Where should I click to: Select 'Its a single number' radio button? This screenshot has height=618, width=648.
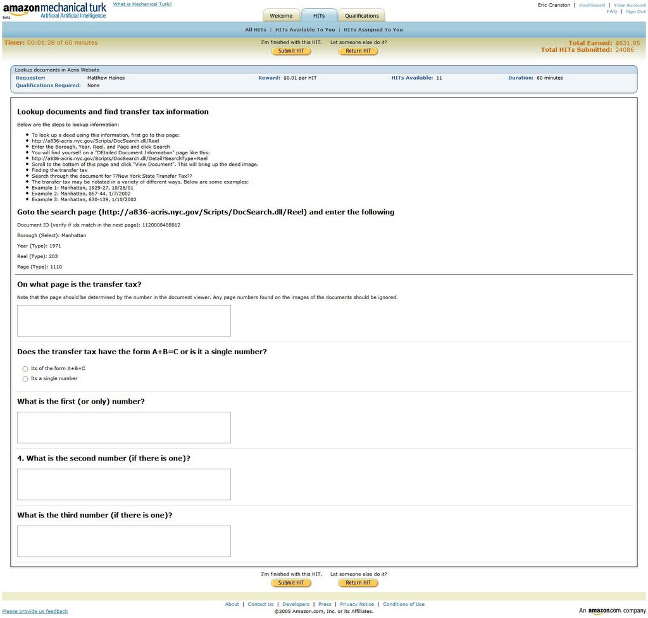click(25, 379)
